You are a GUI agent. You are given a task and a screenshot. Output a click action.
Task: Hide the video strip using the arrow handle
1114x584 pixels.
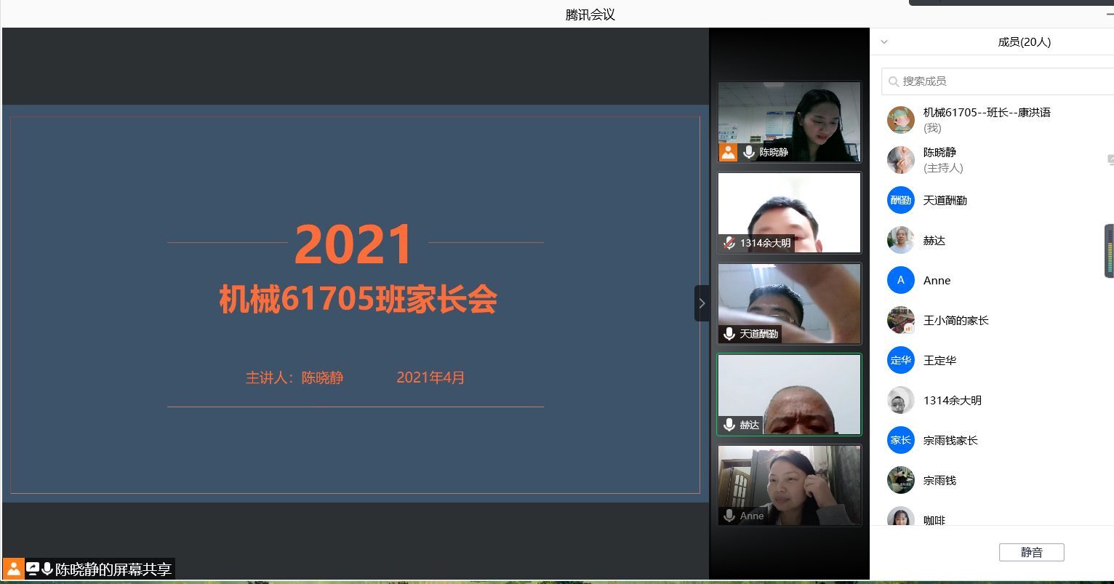[702, 303]
